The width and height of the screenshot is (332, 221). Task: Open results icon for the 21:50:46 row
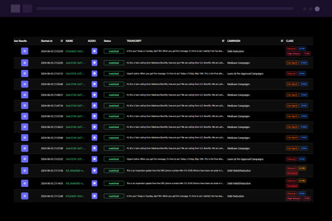click(24, 84)
